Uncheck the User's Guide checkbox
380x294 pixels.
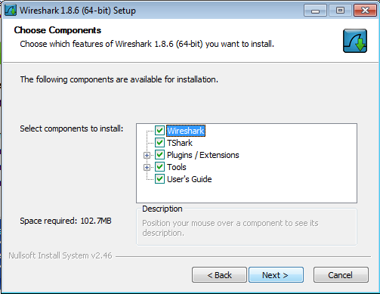[x=159, y=179]
